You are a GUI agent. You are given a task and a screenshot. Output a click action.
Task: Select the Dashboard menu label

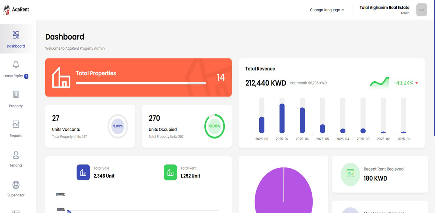point(16,46)
